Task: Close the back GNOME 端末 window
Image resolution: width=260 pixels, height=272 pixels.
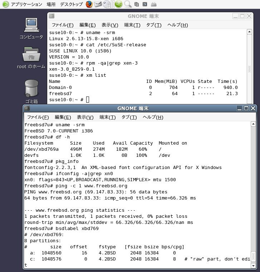Action: 249,16
